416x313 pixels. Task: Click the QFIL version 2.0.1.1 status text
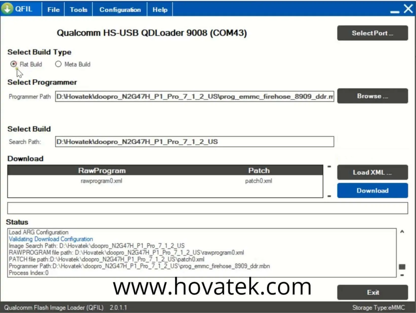(x=118, y=308)
